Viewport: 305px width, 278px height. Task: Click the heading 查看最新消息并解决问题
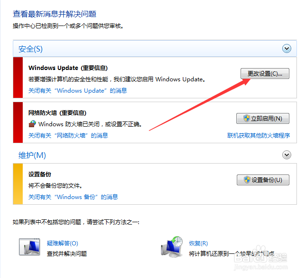pyautogui.click(x=54, y=14)
